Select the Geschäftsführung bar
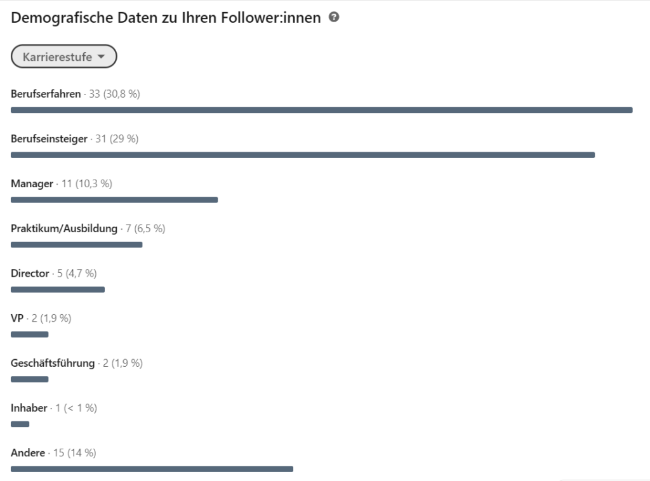Screen dimensions: 650x481 29,379
